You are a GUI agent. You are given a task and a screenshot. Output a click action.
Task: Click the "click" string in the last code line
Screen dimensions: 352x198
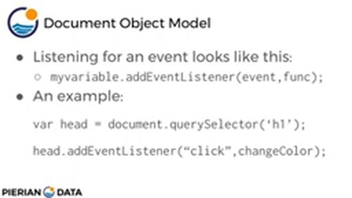[x=207, y=151]
